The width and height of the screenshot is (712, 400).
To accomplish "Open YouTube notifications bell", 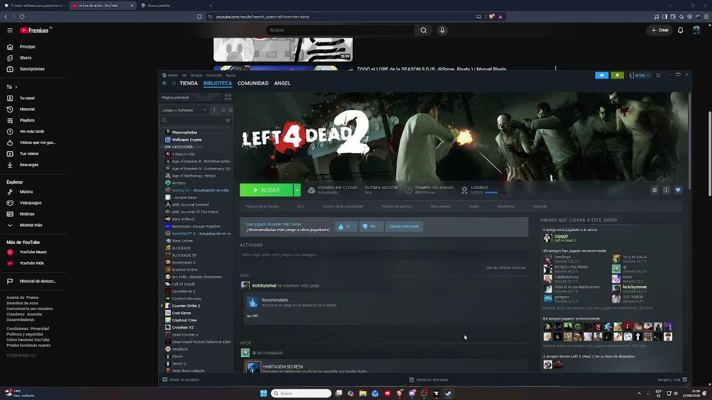I will point(680,30).
